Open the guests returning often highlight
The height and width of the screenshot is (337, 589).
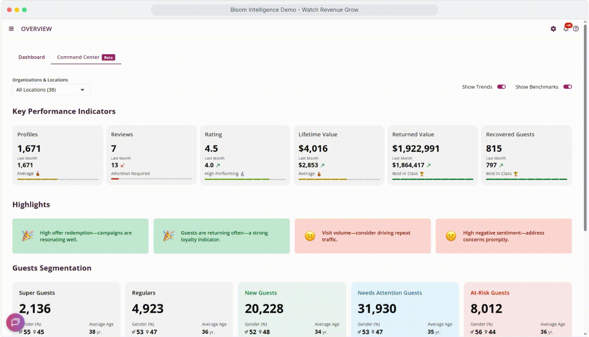tap(221, 236)
